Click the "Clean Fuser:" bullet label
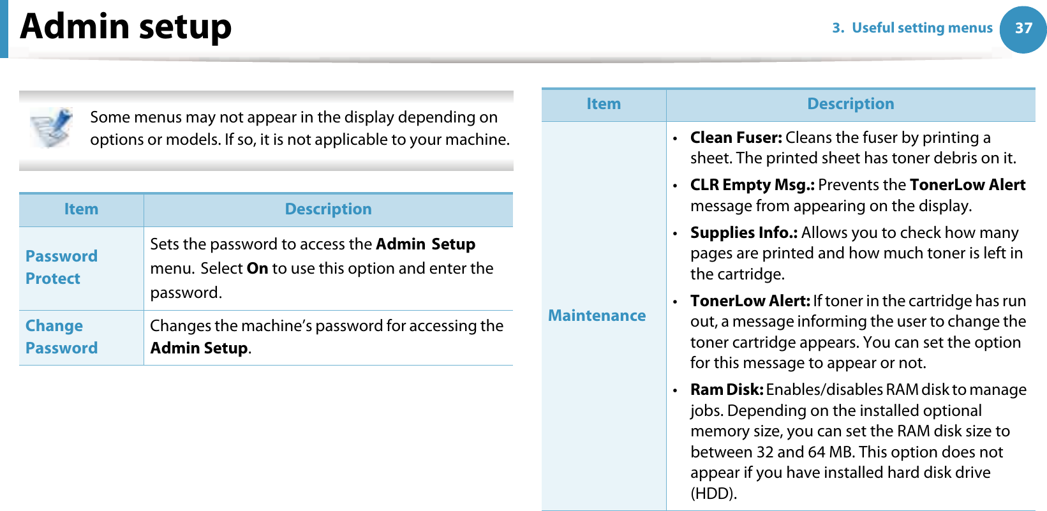Viewport: 1047px width, 511px height. 736,138
